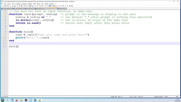Open the Run menu

coord(42,4)
